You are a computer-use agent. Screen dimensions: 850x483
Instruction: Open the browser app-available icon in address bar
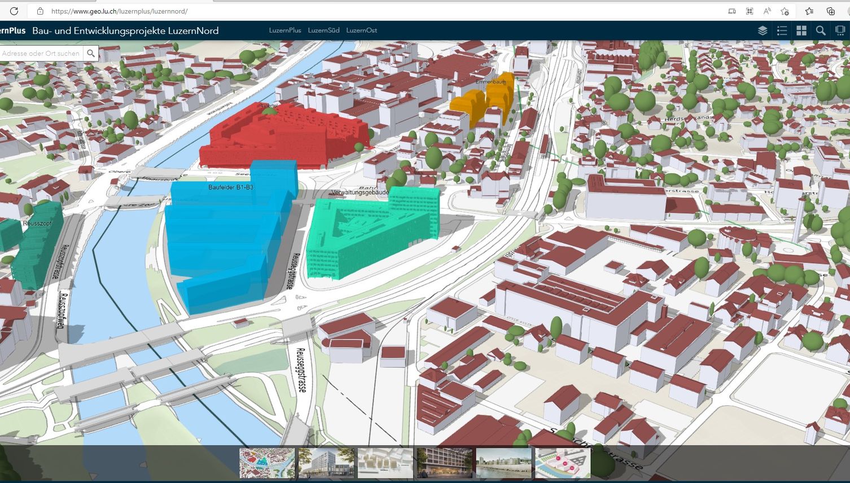pos(732,11)
